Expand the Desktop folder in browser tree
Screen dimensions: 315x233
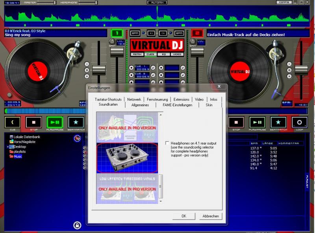coord(7,147)
